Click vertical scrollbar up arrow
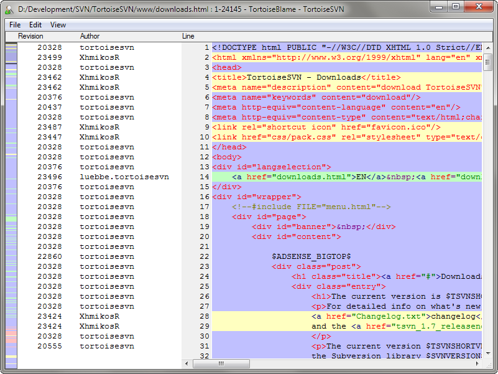The height and width of the screenshot is (374, 498). (487, 48)
